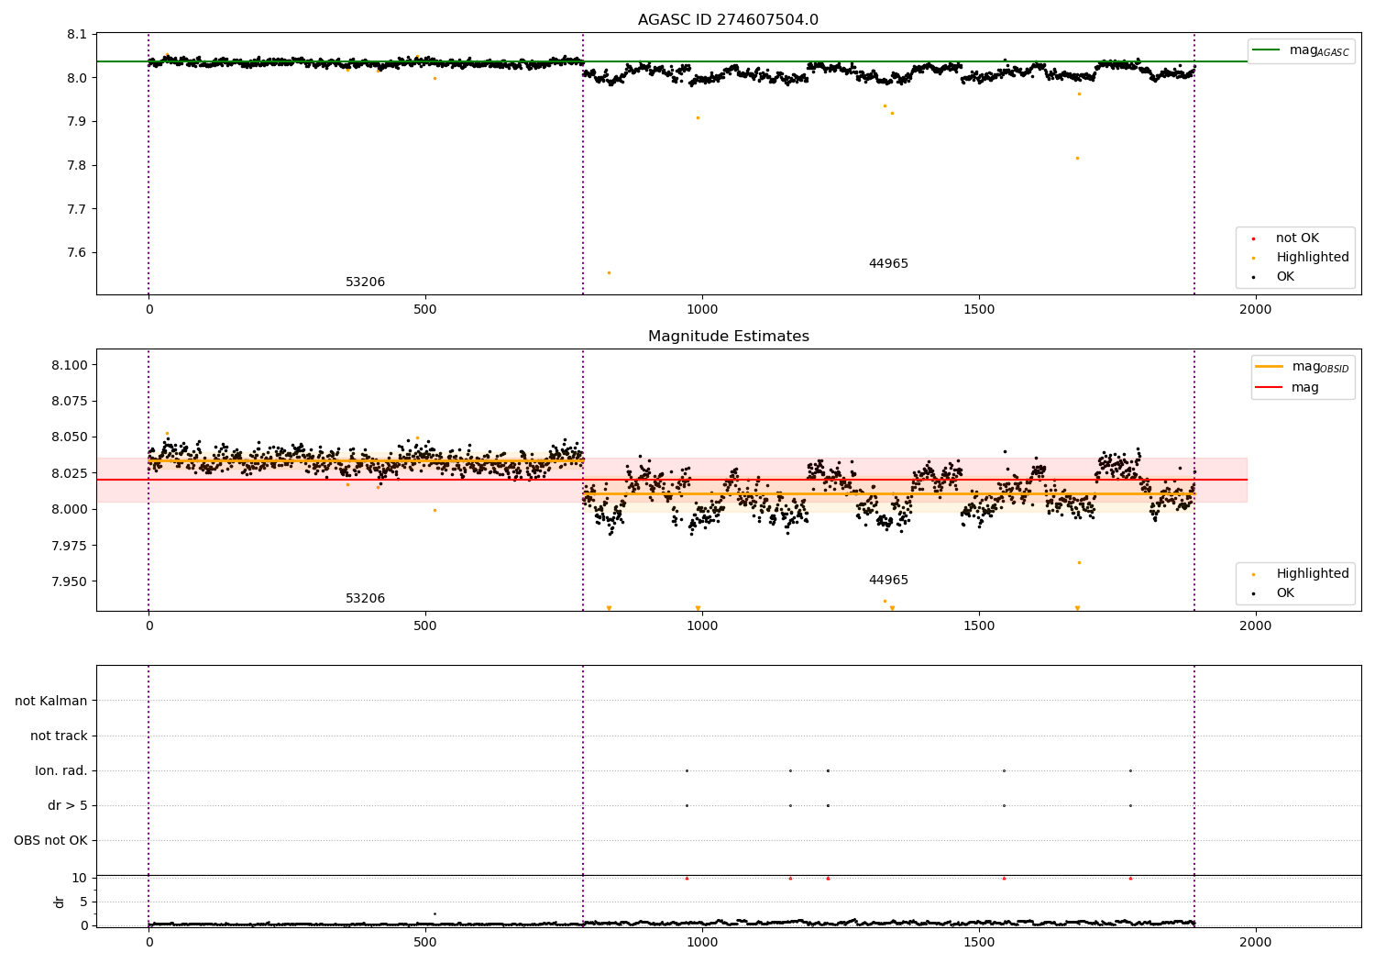This screenshot has height=963, width=1375.
Task: Click the "not Kalman" row label
Action: (51, 701)
